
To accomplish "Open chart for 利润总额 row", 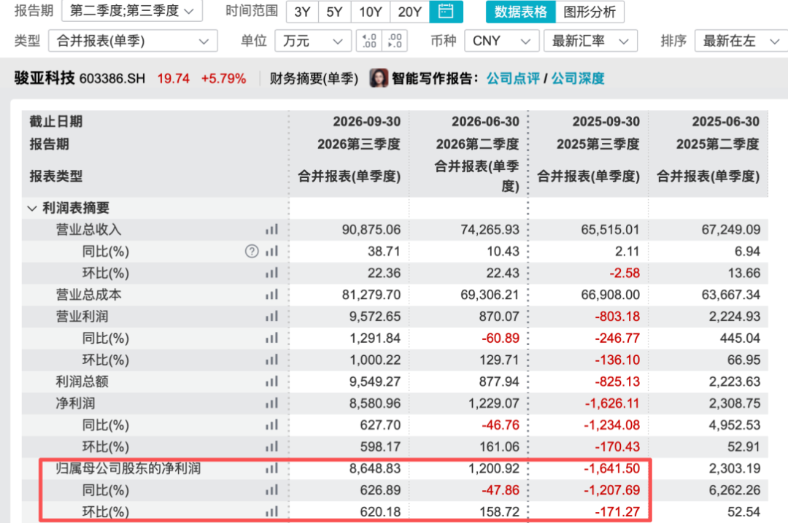I will (271, 381).
